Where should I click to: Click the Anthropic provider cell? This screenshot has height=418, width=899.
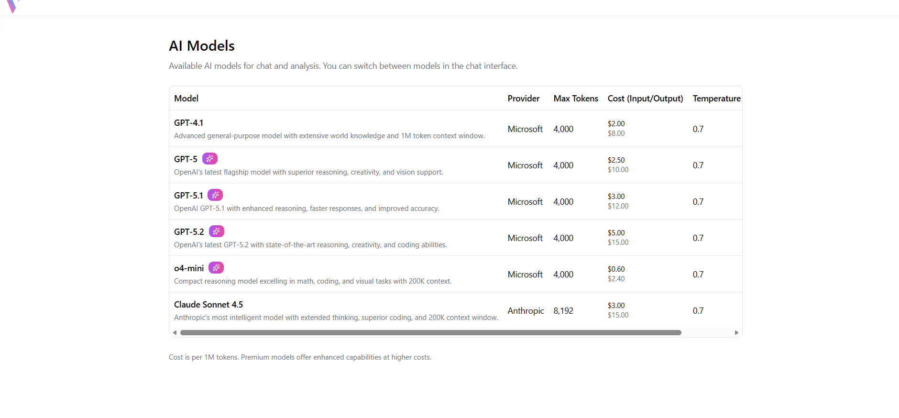526,311
